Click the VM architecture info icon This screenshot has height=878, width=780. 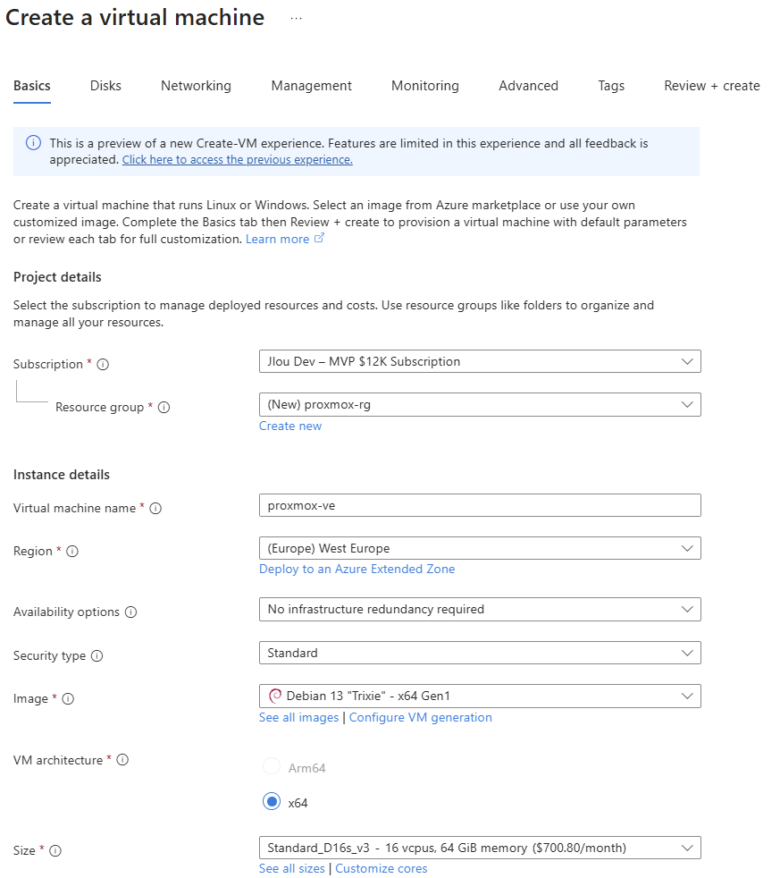tap(122, 760)
